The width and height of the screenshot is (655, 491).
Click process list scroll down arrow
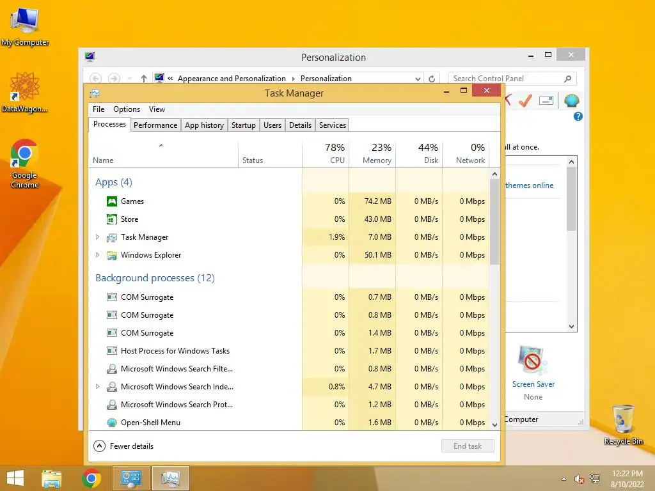[x=494, y=425]
